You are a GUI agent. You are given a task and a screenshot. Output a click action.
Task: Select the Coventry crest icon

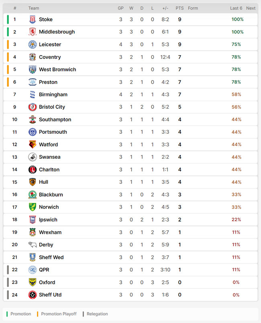[33, 57]
